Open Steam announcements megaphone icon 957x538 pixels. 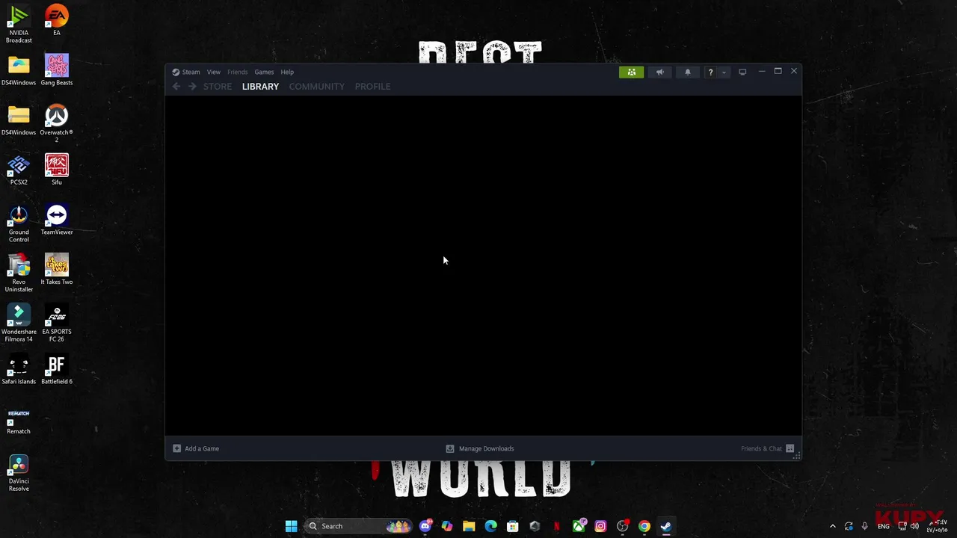[x=659, y=72]
